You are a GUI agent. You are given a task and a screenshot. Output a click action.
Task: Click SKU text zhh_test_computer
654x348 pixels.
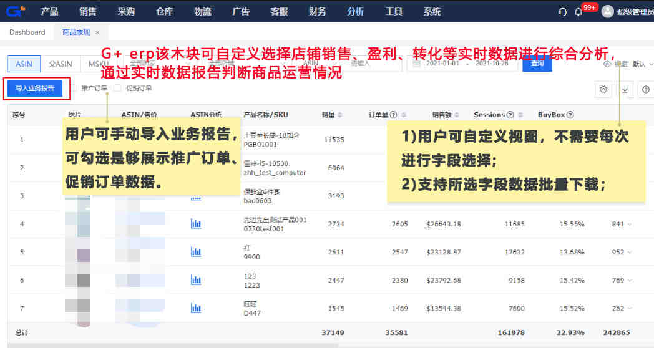(275, 173)
